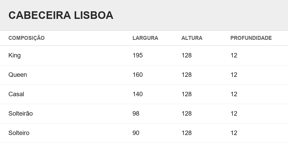Click Solteirão width value 98

coord(136,114)
